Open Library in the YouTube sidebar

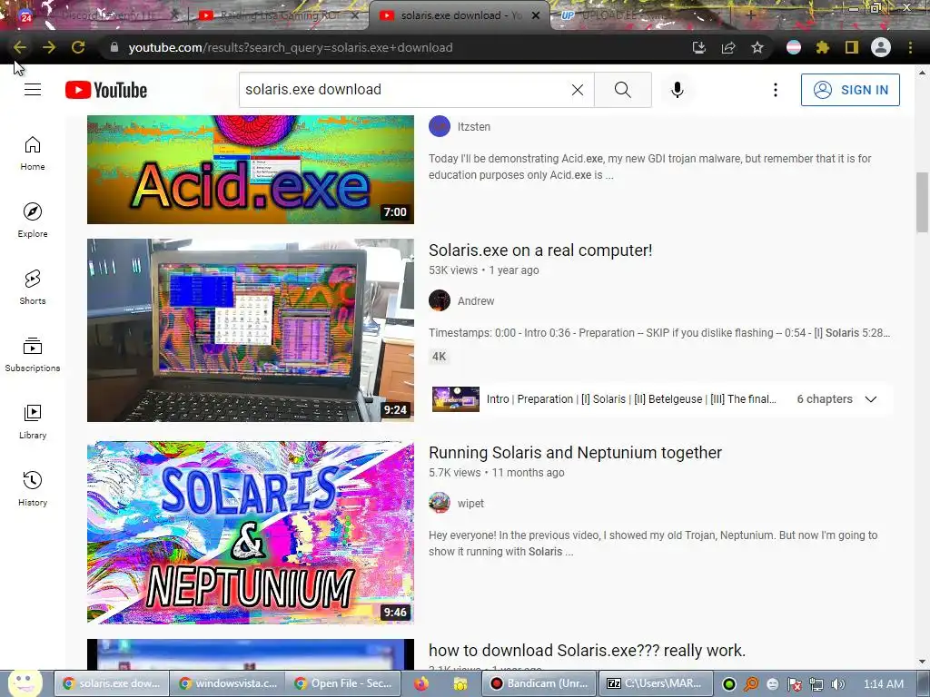point(33,421)
